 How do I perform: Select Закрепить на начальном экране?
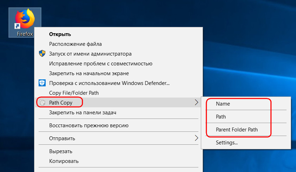click(89, 73)
